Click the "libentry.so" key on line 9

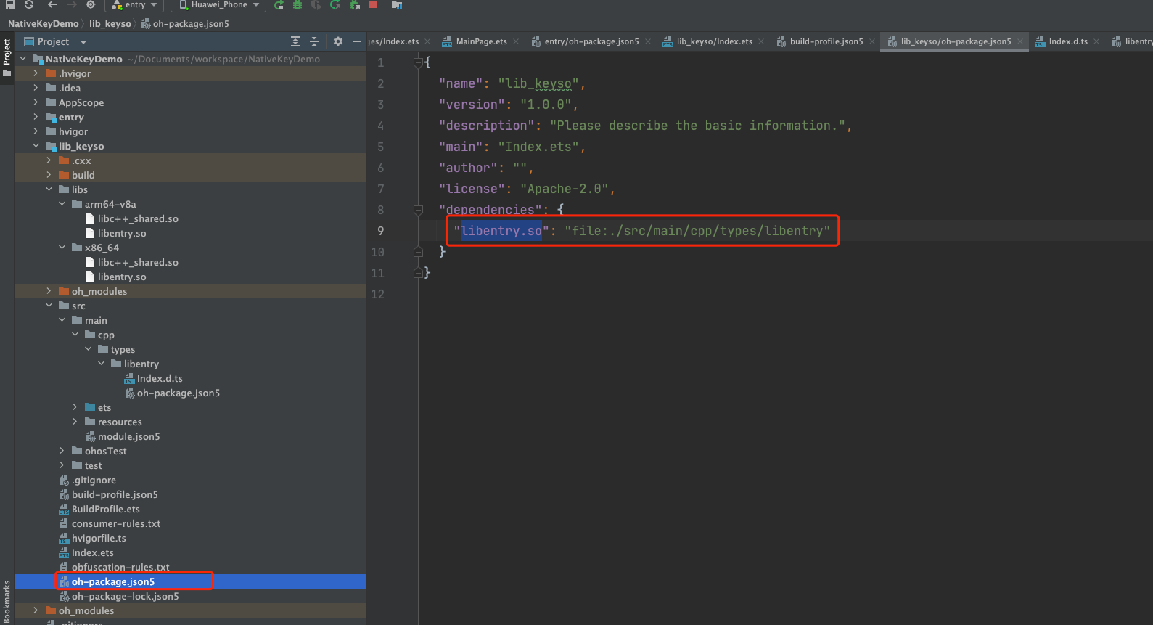click(x=501, y=231)
